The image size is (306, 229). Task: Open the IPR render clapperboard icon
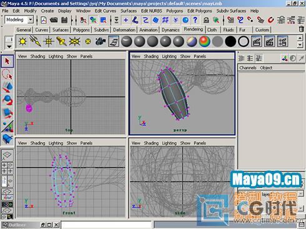click(x=269, y=41)
